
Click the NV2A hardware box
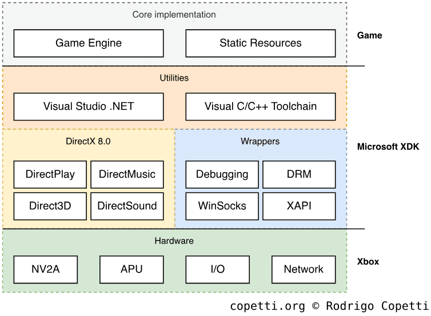coord(46,270)
